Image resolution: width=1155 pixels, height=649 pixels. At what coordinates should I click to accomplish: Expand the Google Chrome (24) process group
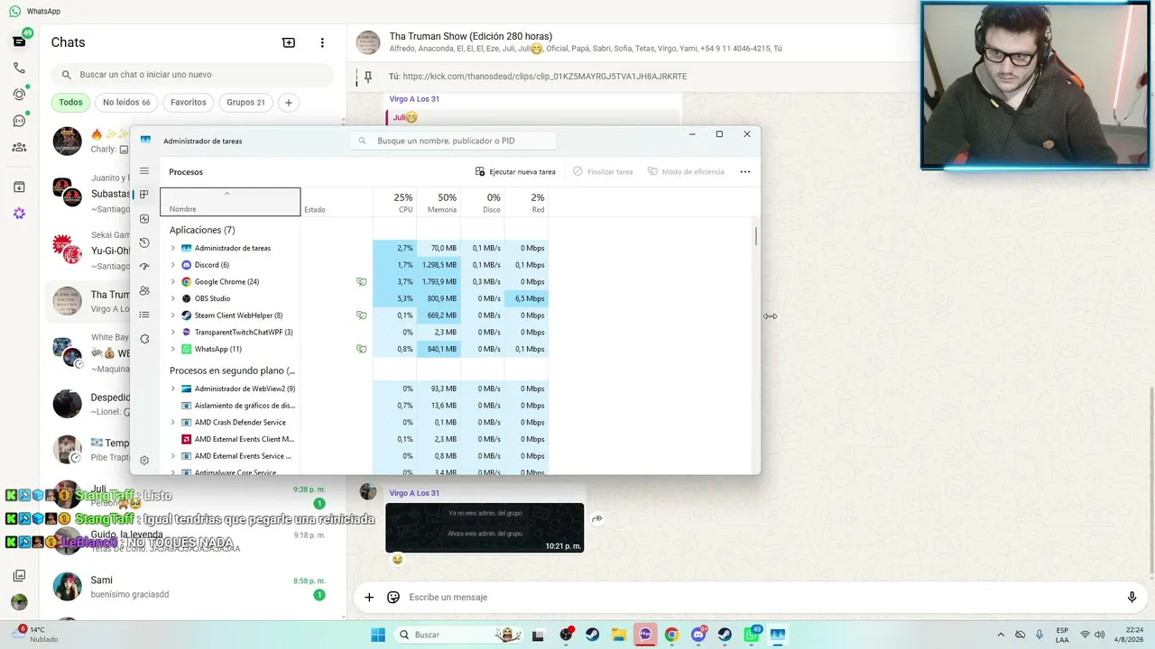[x=173, y=282]
